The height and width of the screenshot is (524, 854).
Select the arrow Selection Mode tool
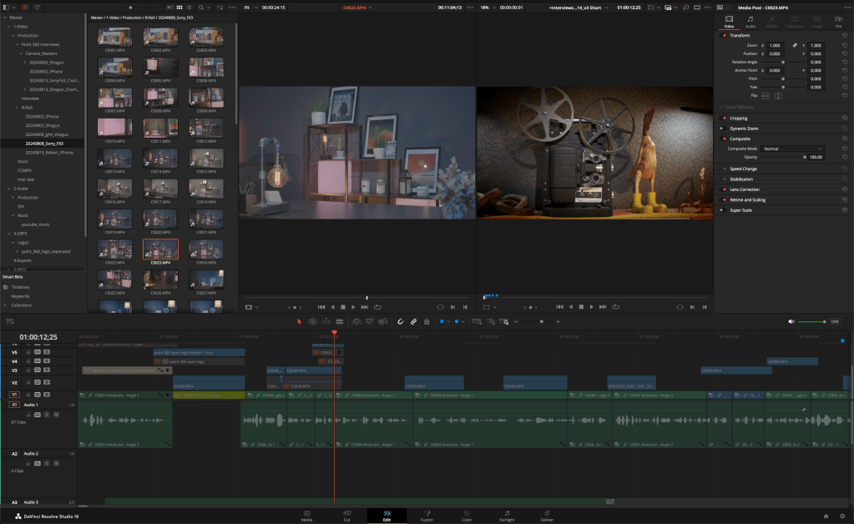[300, 321]
